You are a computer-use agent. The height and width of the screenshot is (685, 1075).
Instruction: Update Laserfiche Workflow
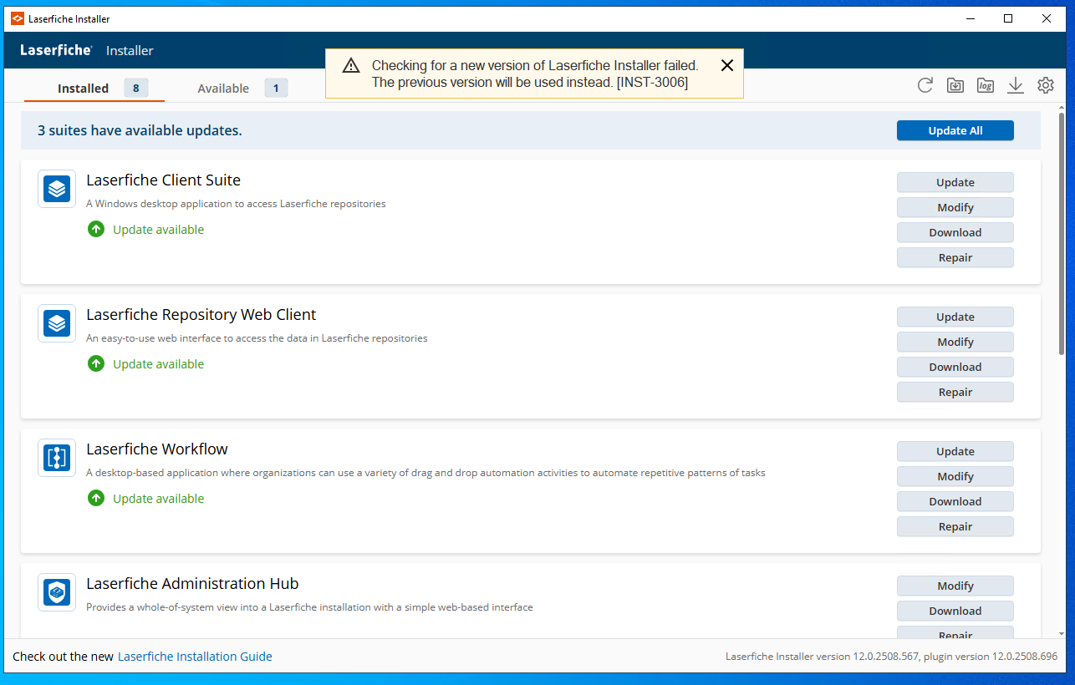click(x=955, y=451)
